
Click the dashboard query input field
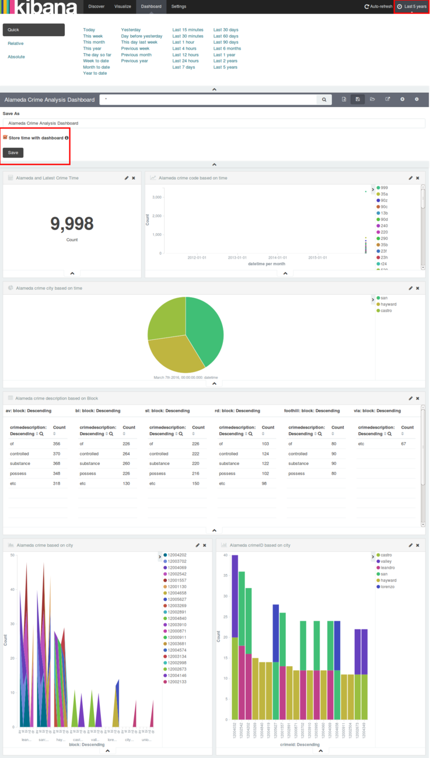208,100
